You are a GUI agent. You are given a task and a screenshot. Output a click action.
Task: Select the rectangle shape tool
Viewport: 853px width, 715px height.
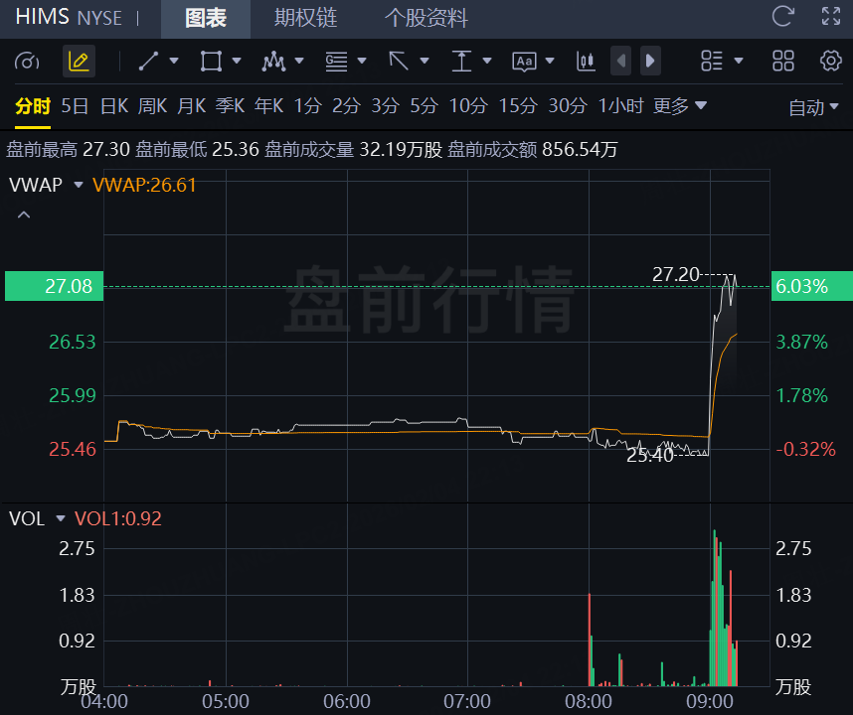(x=211, y=61)
